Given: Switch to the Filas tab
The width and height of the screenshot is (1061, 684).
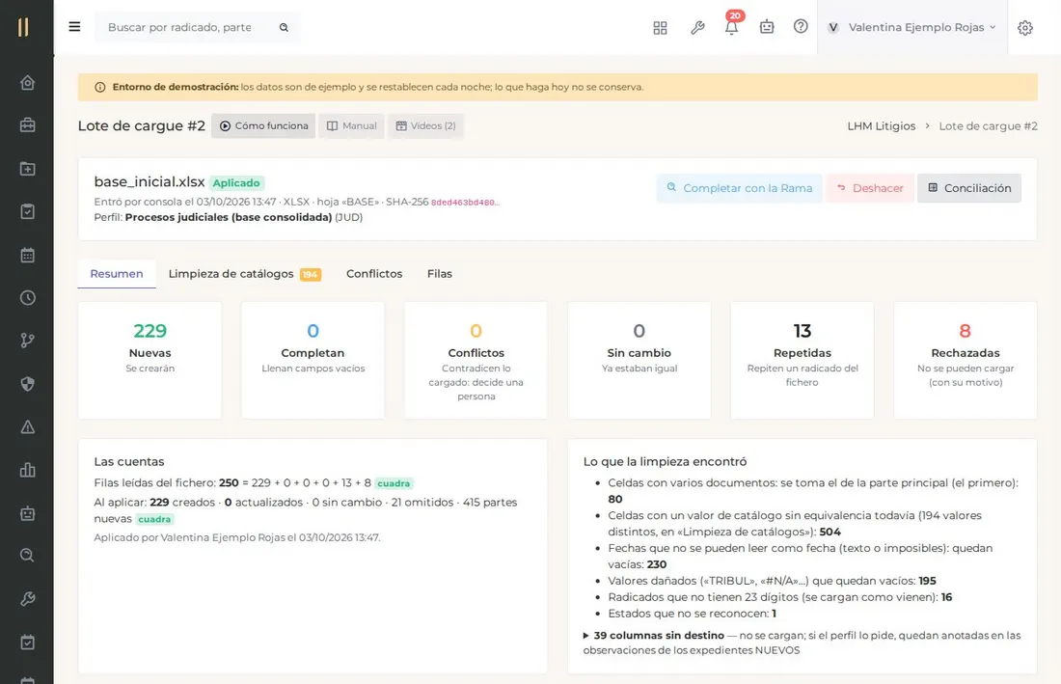Looking at the screenshot, I should pos(439,273).
